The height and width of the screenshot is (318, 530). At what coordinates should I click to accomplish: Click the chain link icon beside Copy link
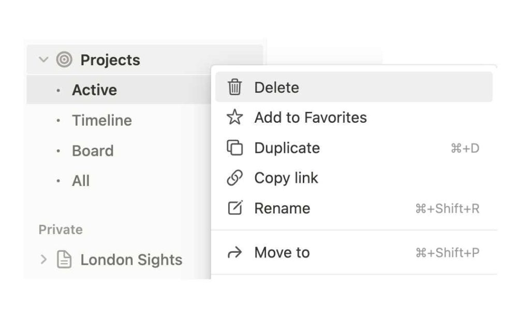pyautogui.click(x=234, y=178)
